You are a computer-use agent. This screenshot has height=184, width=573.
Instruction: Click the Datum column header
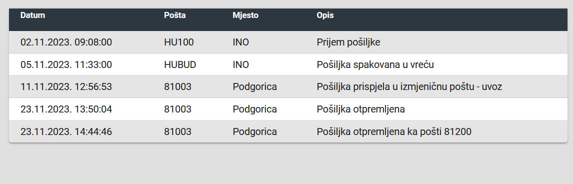pyautogui.click(x=32, y=15)
